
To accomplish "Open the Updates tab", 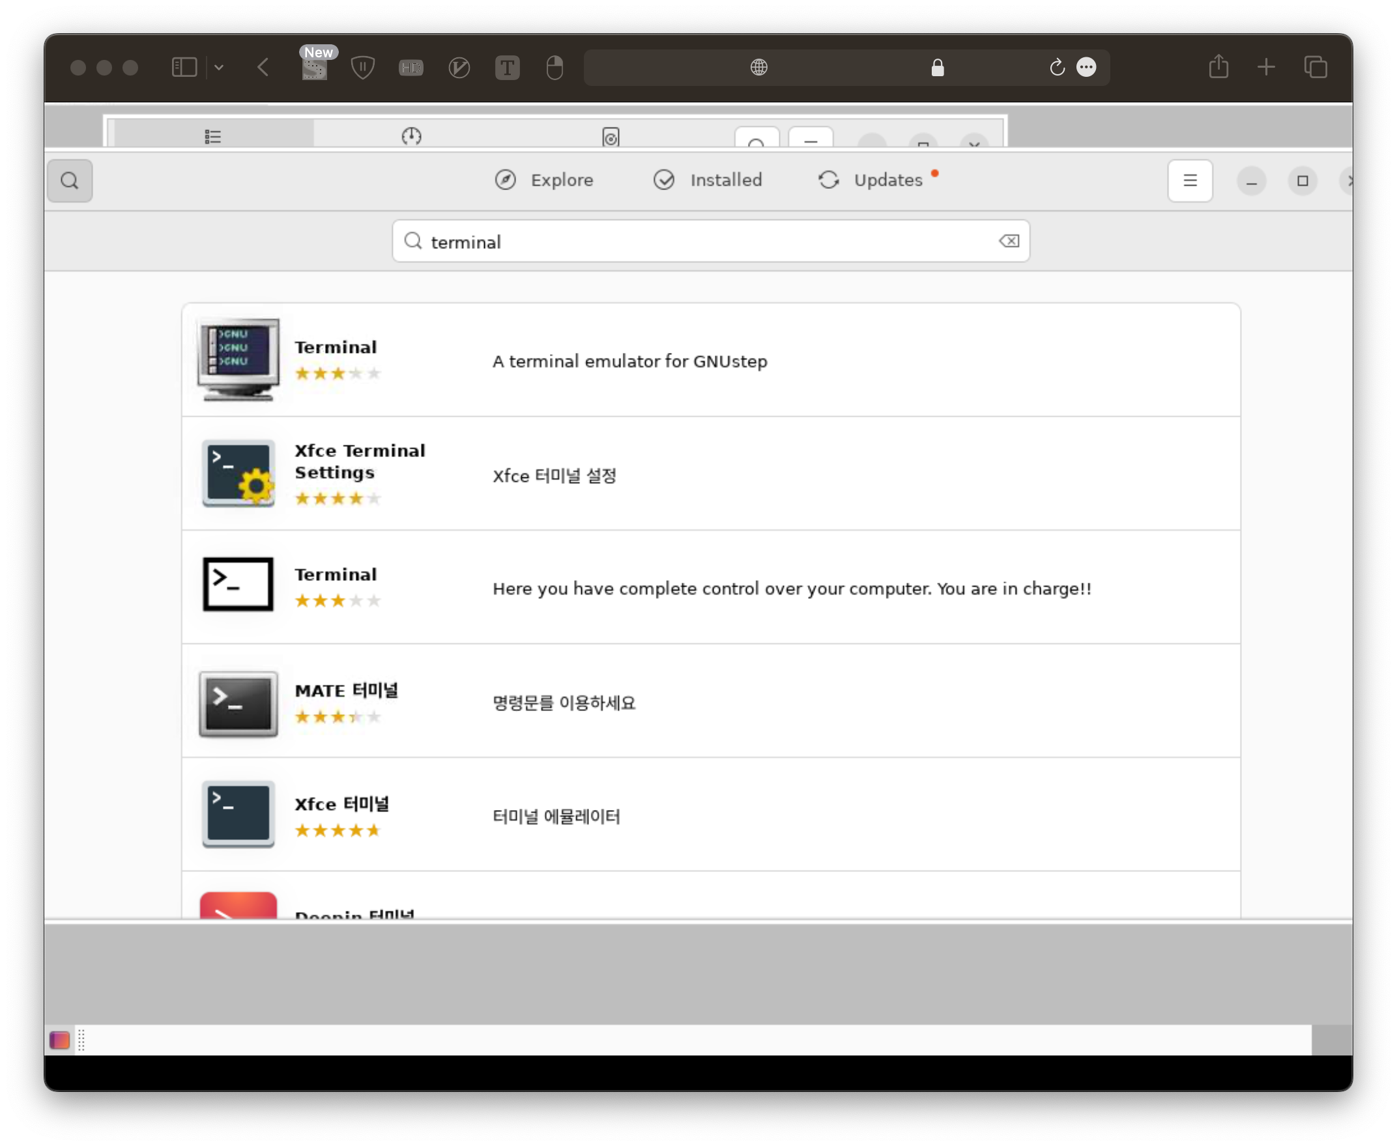I will [871, 180].
